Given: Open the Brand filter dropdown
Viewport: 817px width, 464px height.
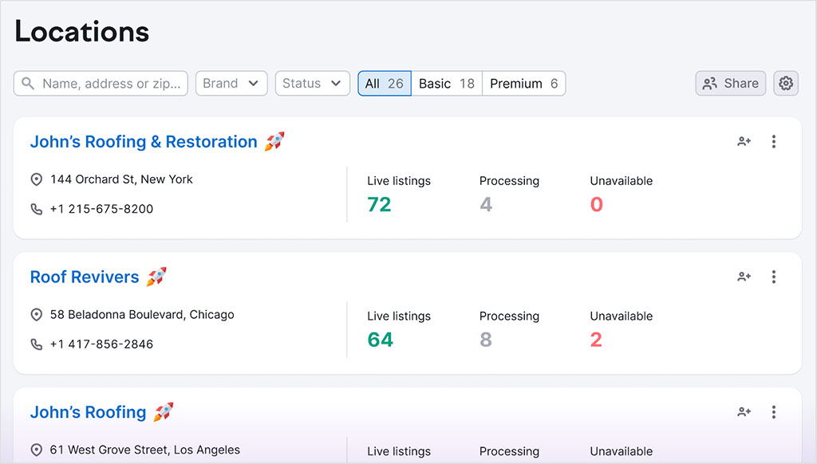Looking at the screenshot, I should click(231, 83).
